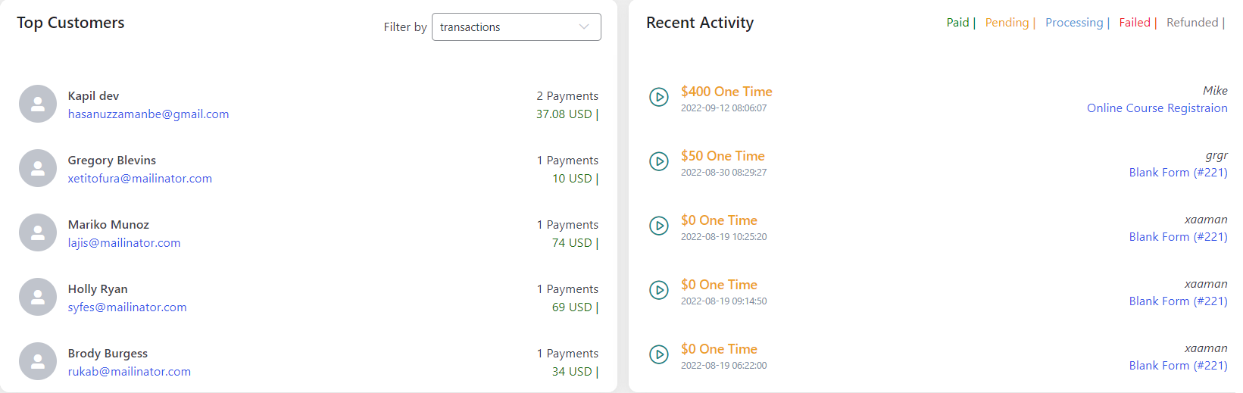
Task: Filter recent activity by Pending
Action: (x=1007, y=23)
